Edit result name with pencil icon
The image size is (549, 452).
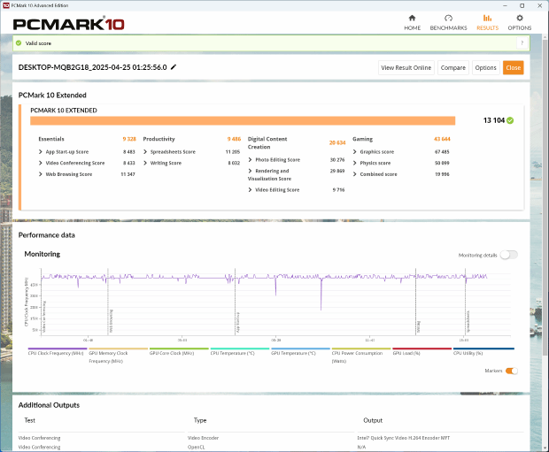coord(174,67)
